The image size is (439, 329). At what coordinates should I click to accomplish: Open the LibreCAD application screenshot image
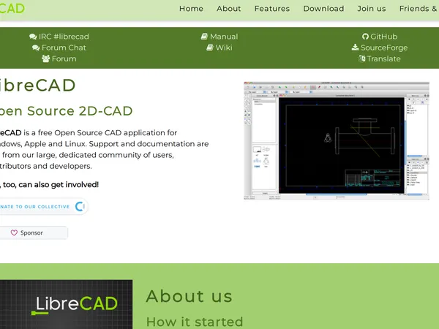pos(337,140)
